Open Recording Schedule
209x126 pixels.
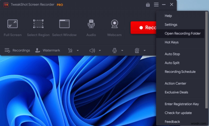coord(180,72)
